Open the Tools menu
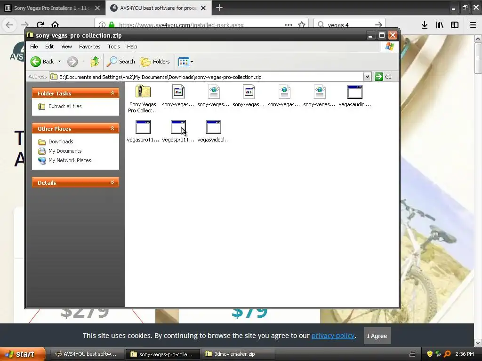Viewport: 482px width, 361px height. pyautogui.click(x=114, y=47)
